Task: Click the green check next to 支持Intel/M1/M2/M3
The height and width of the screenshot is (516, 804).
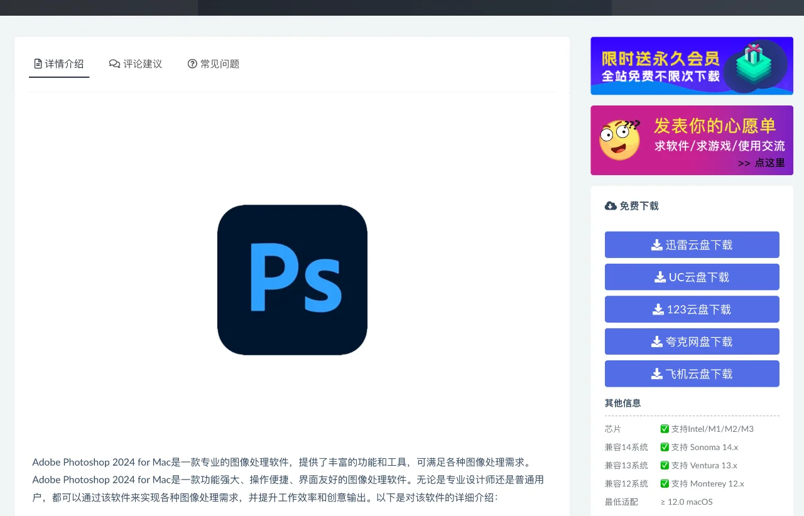Action: coord(665,429)
